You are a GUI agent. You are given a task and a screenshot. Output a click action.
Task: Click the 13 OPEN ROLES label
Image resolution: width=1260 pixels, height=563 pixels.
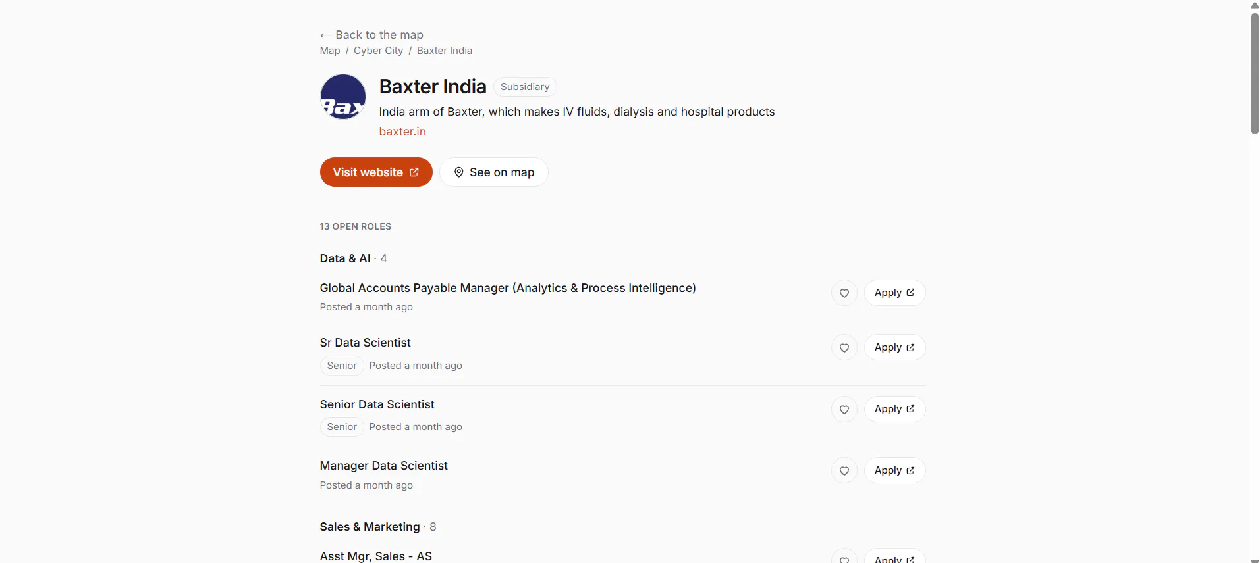point(356,226)
